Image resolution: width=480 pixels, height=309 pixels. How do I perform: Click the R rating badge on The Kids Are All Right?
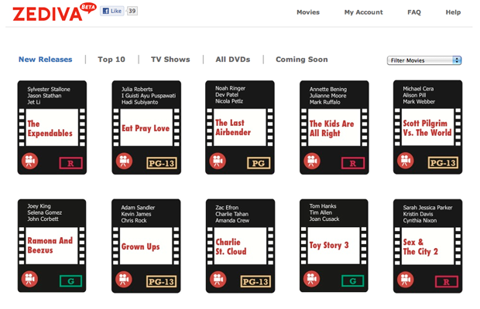point(353,163)
